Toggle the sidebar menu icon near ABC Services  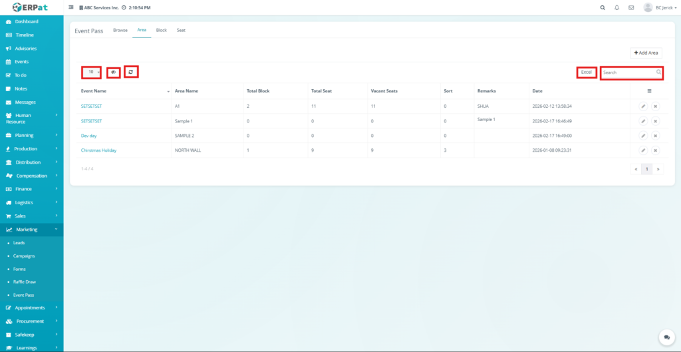tap(71, 8)
